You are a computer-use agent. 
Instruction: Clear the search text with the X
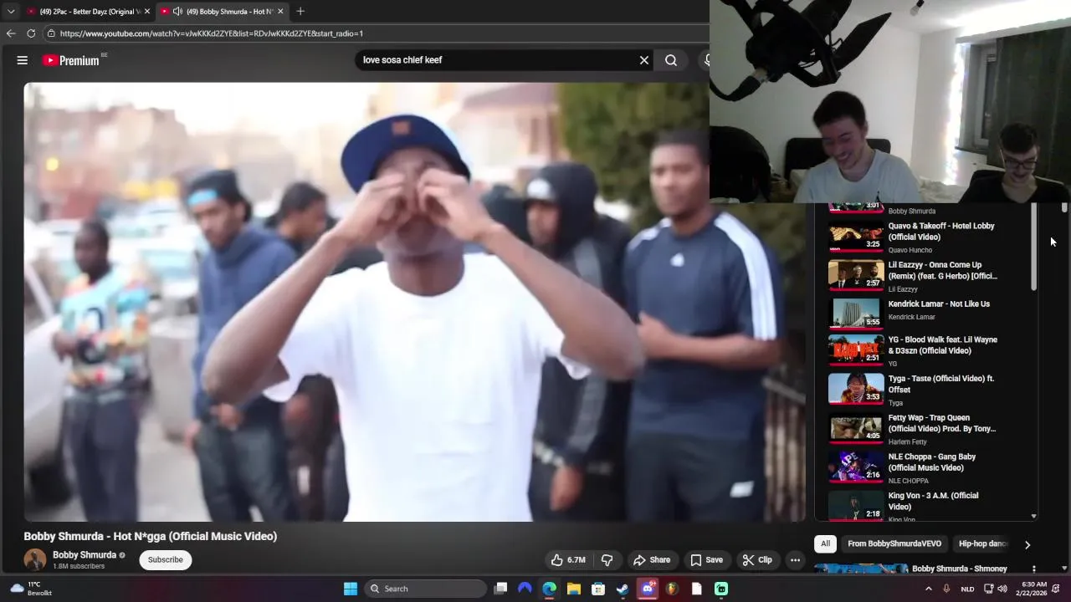click(644, 60)
